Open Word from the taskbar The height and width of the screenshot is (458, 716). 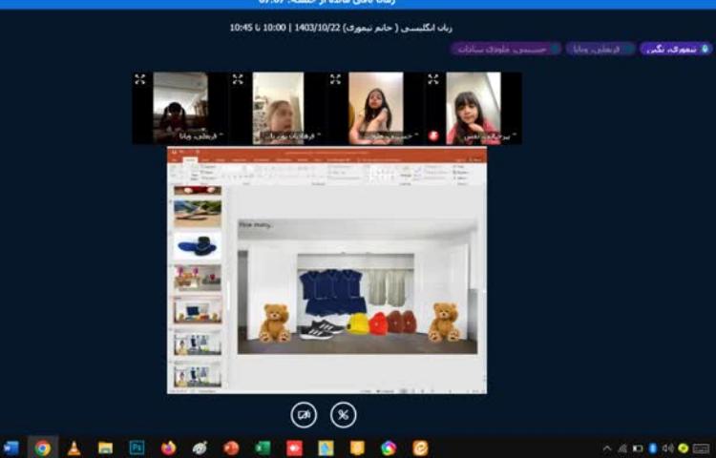click(x=11, y=448)
